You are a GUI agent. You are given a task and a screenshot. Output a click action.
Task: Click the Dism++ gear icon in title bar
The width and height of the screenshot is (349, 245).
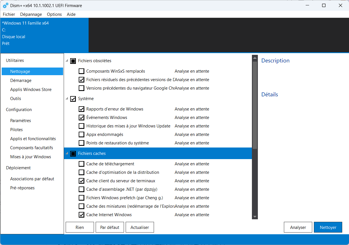click(x=5, y=5)
